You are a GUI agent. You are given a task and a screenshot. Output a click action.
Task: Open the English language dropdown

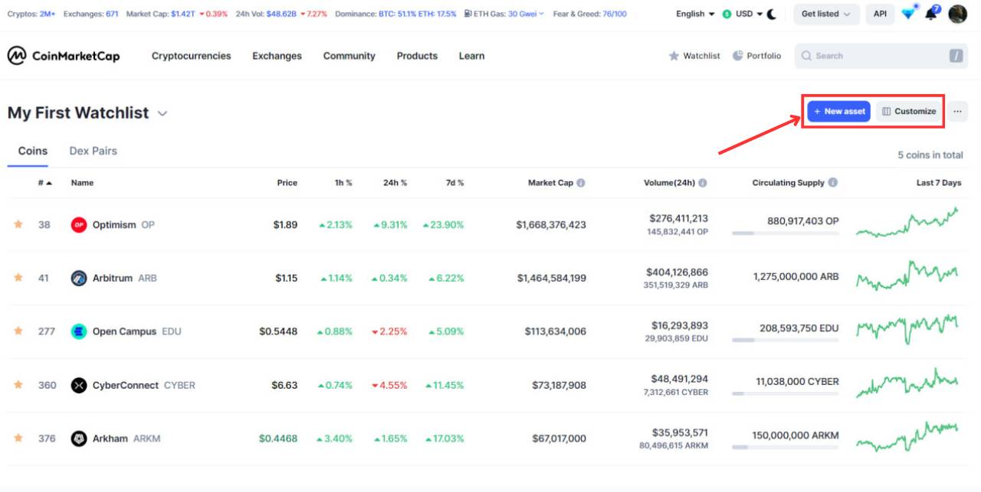(695, 14)
